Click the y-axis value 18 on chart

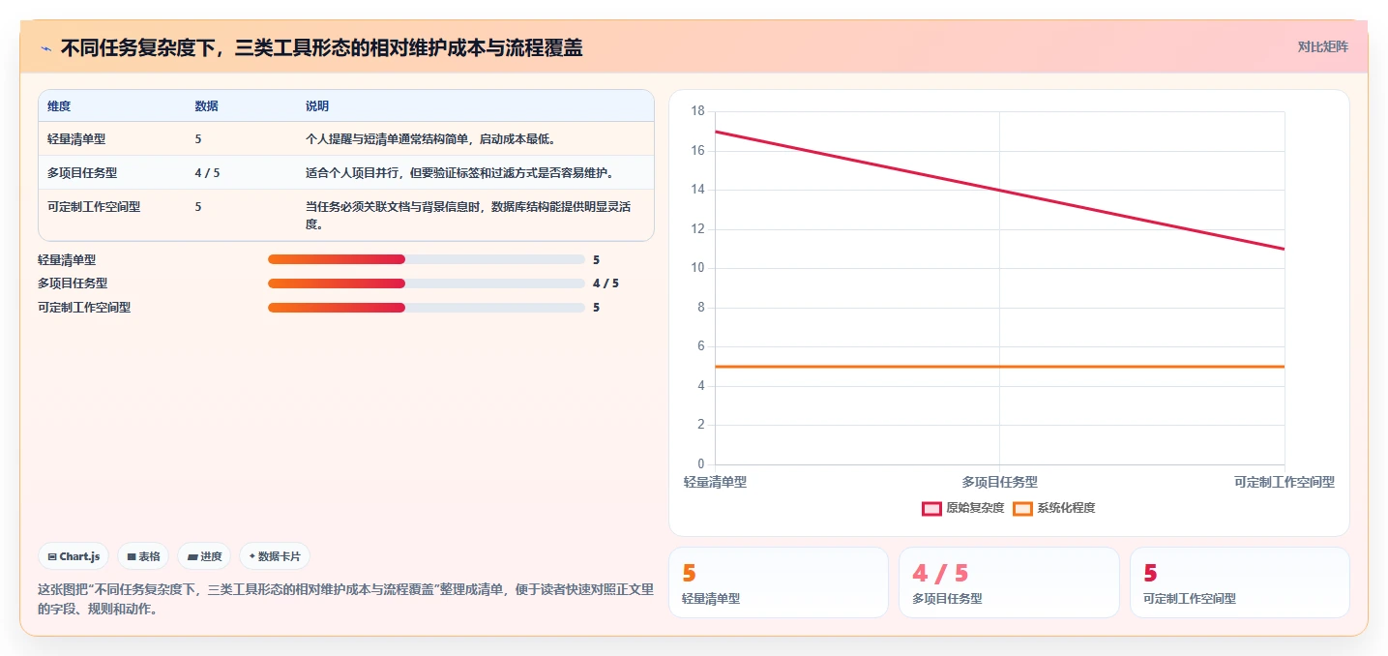click(x=698, y=111)
